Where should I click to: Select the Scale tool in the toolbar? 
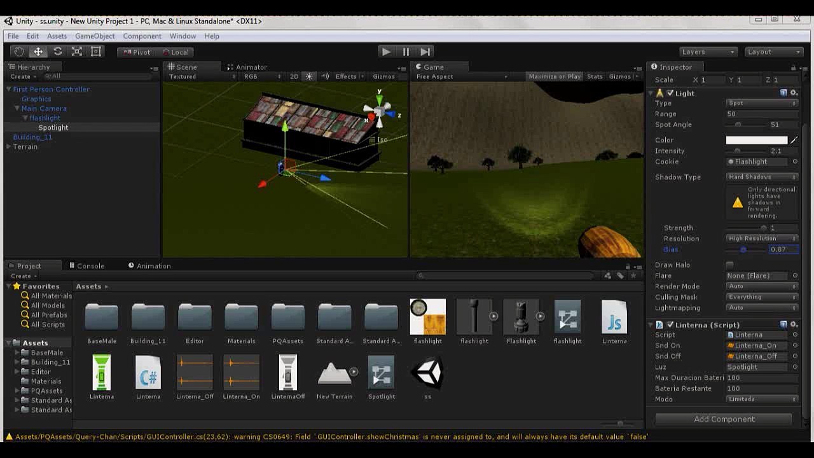(77, 52)
